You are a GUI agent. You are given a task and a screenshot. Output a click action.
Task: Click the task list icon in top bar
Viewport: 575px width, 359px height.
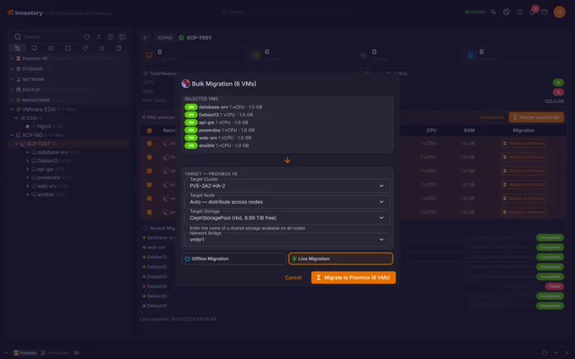click(x=519, y=12)
